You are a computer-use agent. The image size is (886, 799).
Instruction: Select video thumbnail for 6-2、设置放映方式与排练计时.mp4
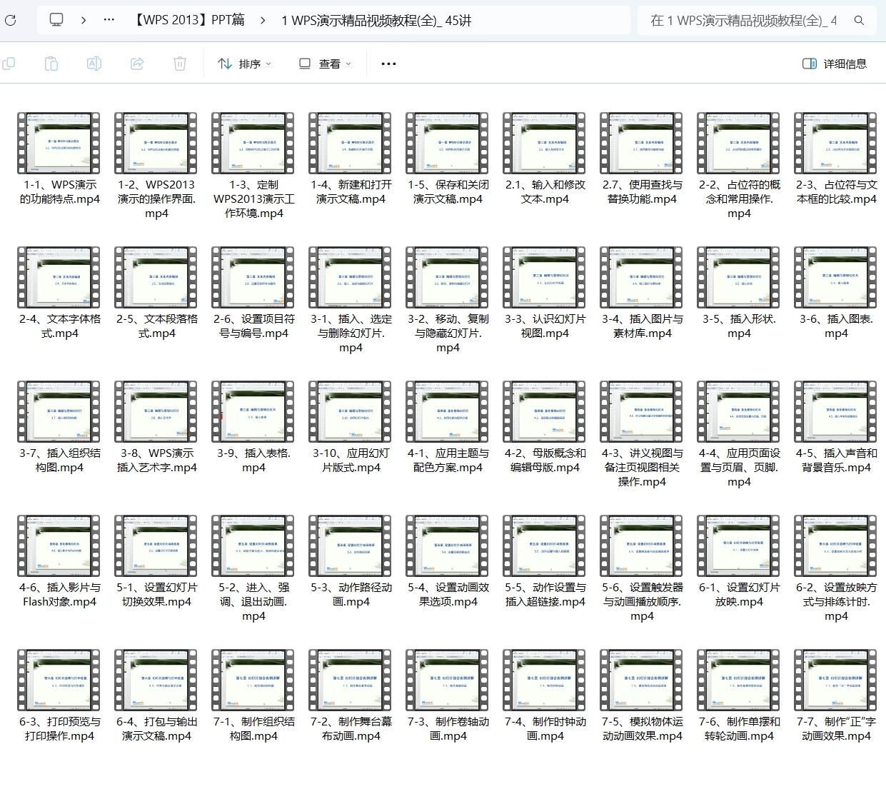836,546
